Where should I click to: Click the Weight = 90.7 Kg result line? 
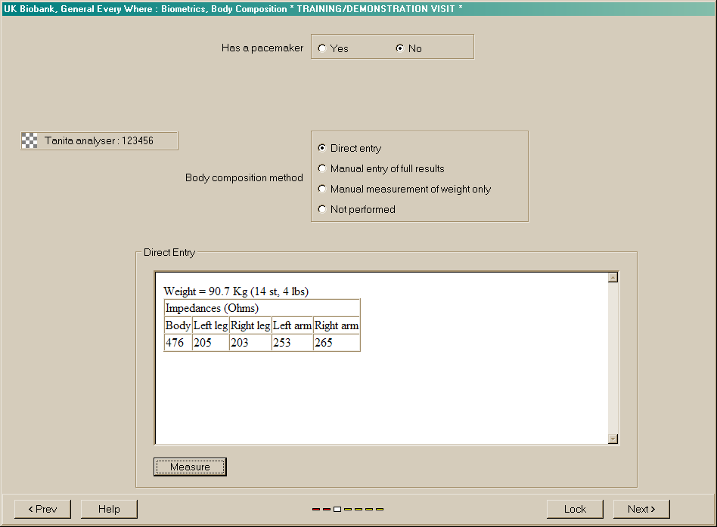click(236, 291)
